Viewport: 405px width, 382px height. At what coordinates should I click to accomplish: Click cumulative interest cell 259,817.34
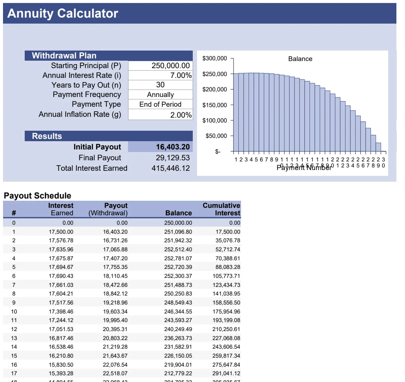coord(226,356)
